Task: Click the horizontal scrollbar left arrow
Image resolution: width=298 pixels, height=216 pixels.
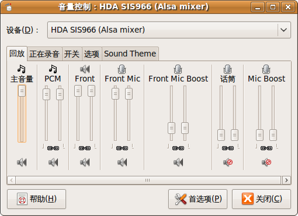Action: pos(12,180)
